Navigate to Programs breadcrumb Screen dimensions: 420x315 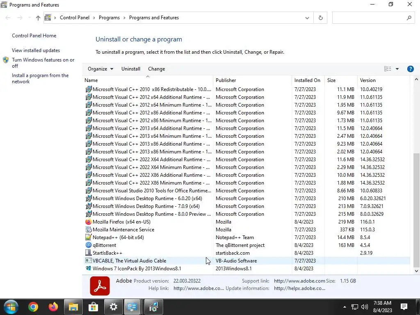109,18
